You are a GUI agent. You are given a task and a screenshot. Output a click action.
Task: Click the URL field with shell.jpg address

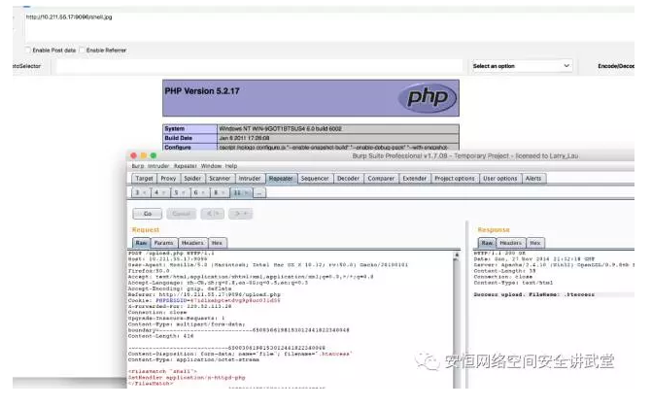pyautogui.click(x=328, y=26)
